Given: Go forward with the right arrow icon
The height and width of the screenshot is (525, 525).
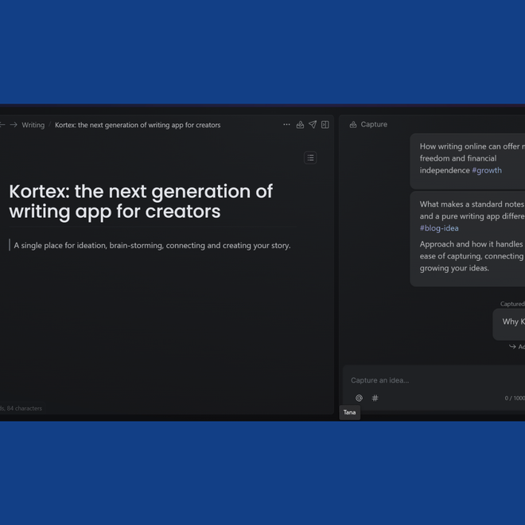Looking at the screenshot, I should coord(14,125).
